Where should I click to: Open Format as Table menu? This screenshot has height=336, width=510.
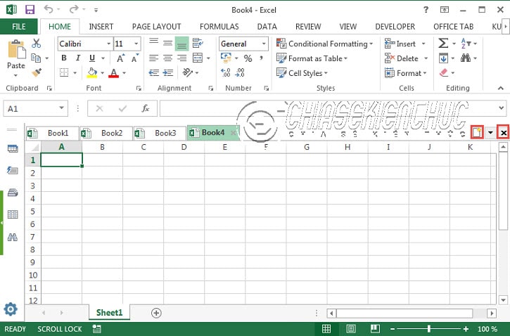pos(312,58)
